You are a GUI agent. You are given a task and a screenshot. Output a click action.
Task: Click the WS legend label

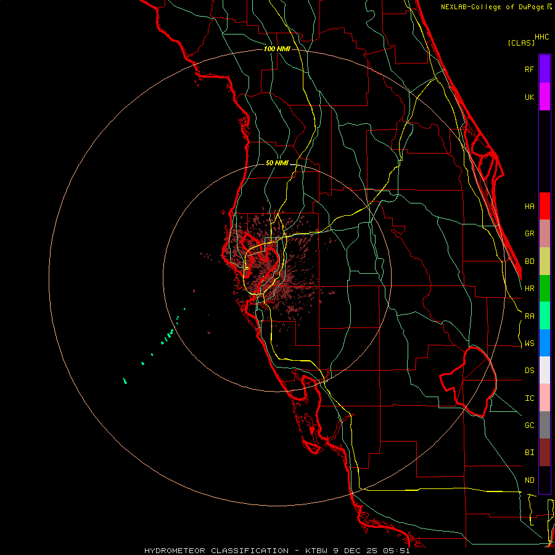(529, 343)
